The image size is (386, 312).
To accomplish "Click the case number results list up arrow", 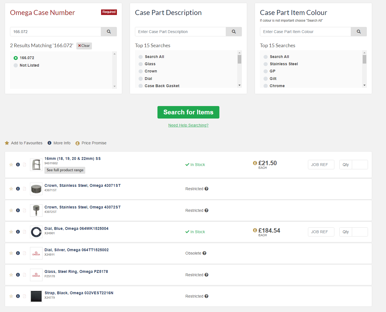I will (x=114, y=54).
